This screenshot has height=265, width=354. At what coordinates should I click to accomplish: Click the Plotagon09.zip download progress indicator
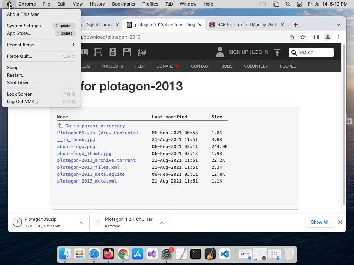point(17,223)
